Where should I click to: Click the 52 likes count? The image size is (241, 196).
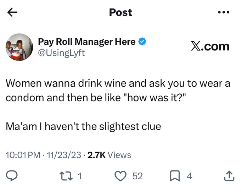[138, 176]
